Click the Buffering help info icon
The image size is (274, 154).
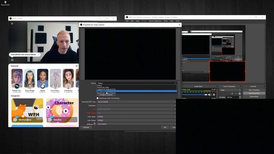(x=95, y=124)
